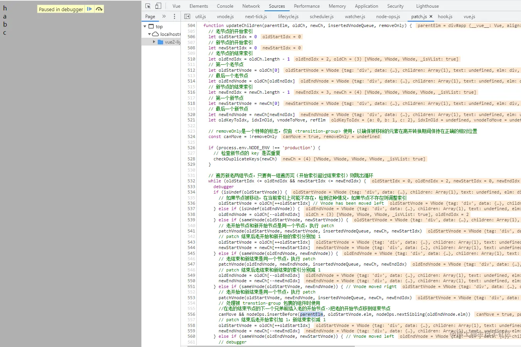Click line number 556 in the gutter
The height and width of the screenshot is (347, 521).
pyautogui.click(x=191, y=314)
